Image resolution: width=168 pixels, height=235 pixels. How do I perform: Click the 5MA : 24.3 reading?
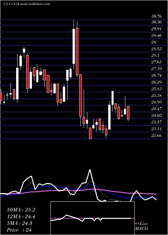19,223
